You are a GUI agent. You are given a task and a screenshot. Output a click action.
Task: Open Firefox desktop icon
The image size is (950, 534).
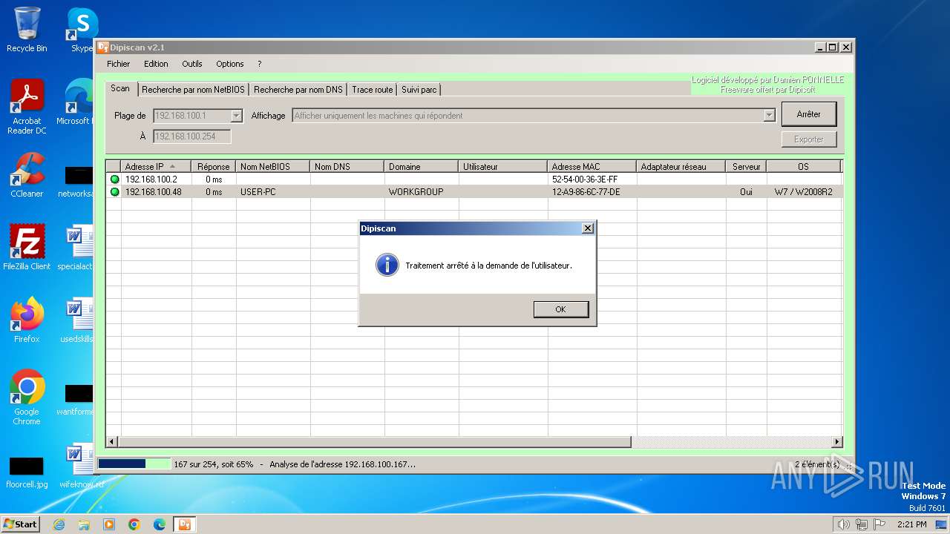27,320
